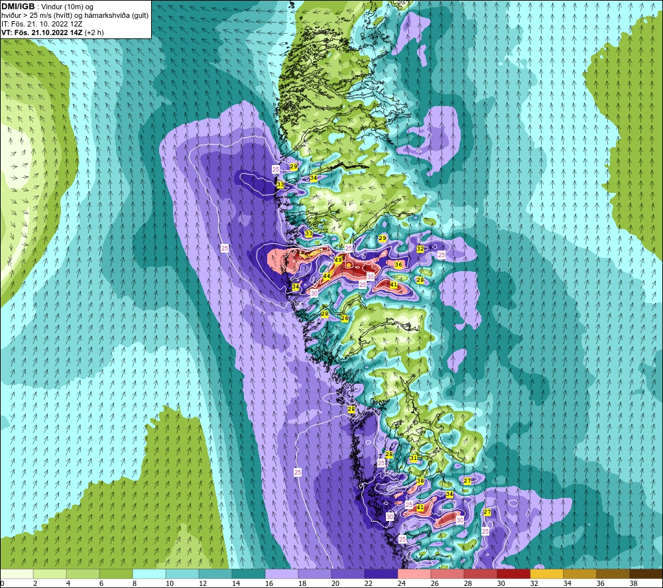Image resolution: width=663 pixels, height=588 pixels.
Task: Click the yellow '32' gust label
Action: pyautogui.click(x=420, y=249)
